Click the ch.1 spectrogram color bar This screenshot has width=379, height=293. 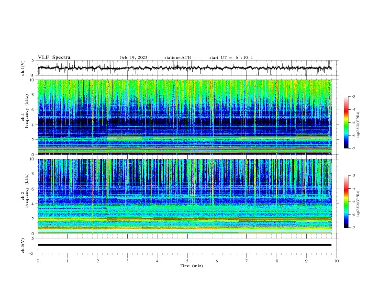click(x=346, y=122)
